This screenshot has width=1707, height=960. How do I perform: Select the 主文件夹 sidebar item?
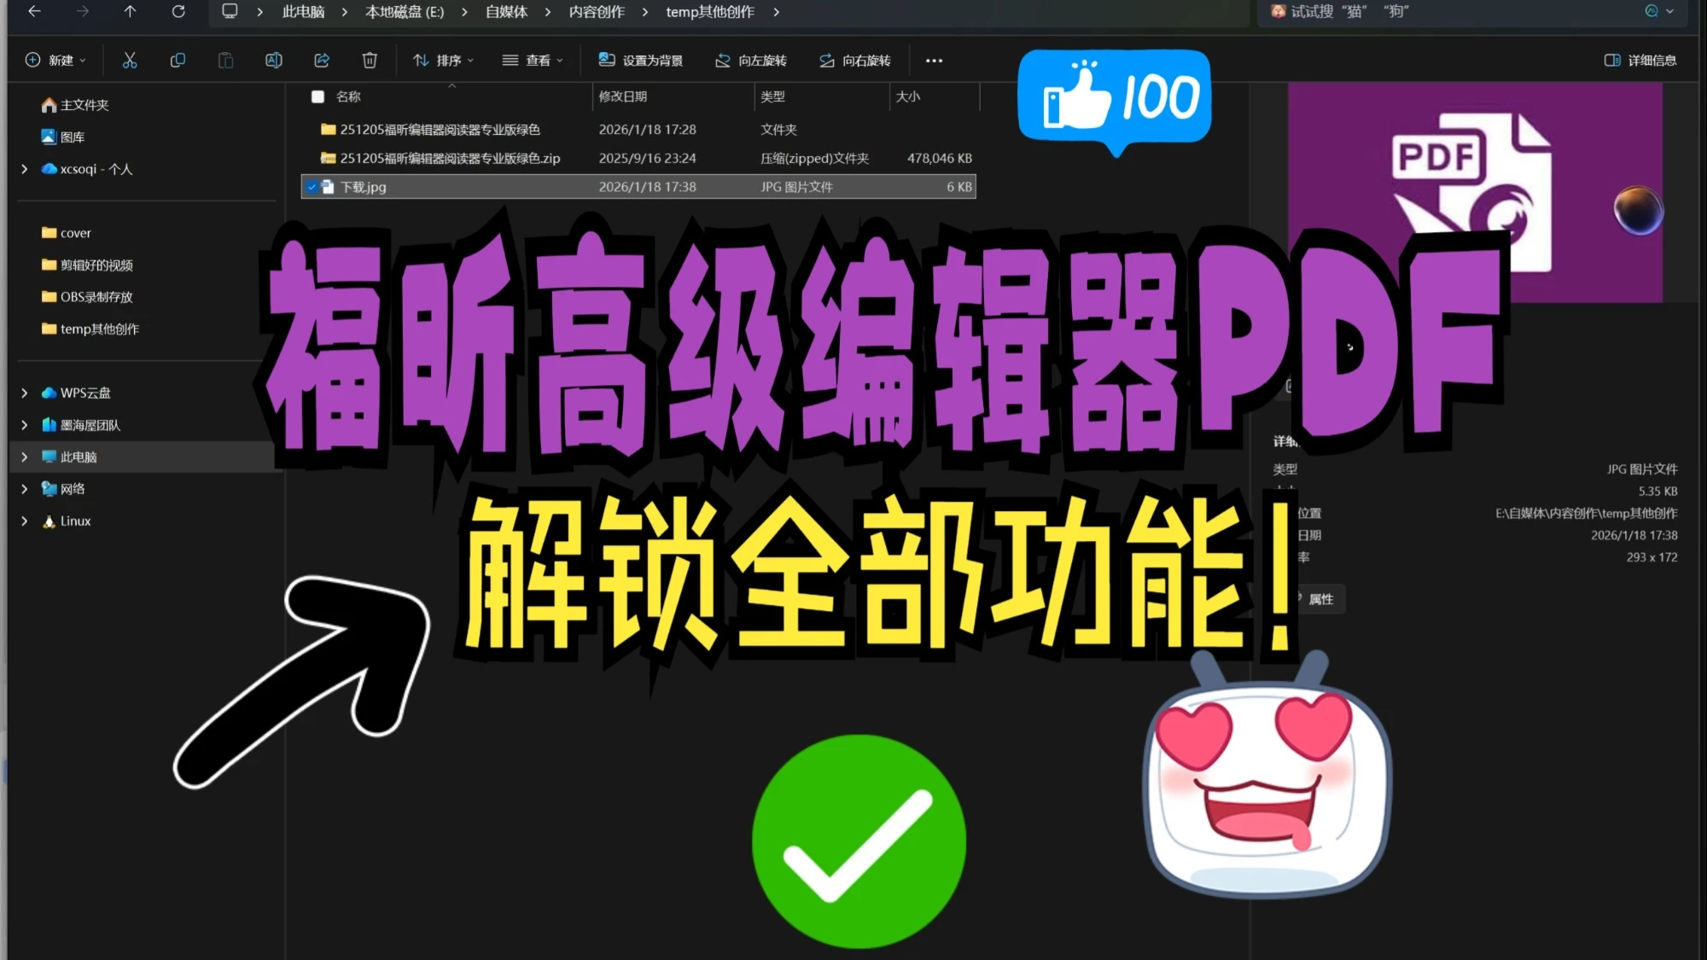75,105
